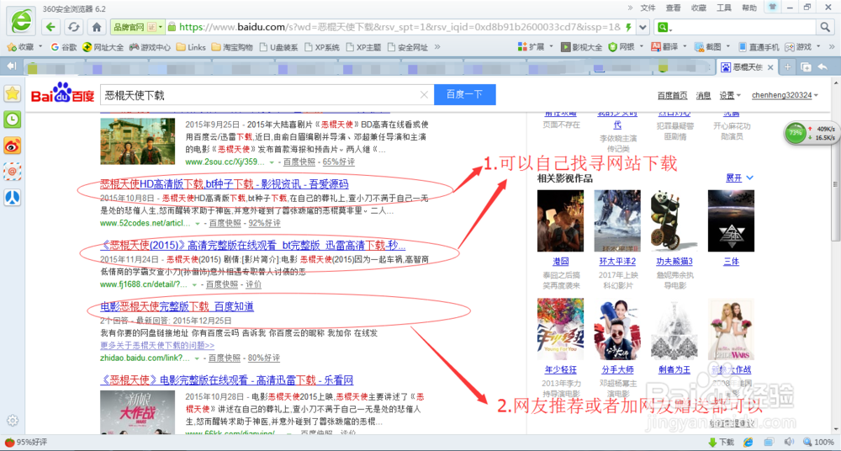Click the 100% zoom level control

point(818,443)
